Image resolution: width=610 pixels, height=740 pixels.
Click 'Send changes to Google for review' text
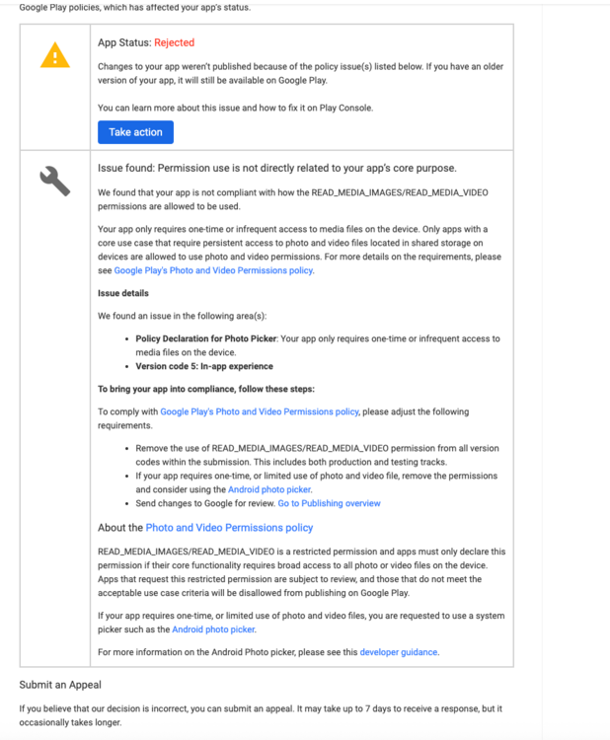coord(205,503)
